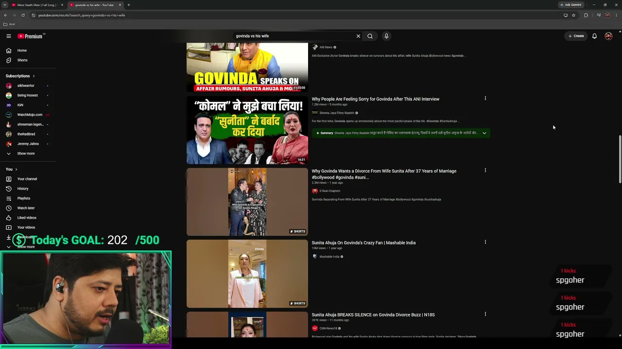Open more options for 'Why People Are Feeling Sorry' video
622x349 pixels.
(485, 98)
